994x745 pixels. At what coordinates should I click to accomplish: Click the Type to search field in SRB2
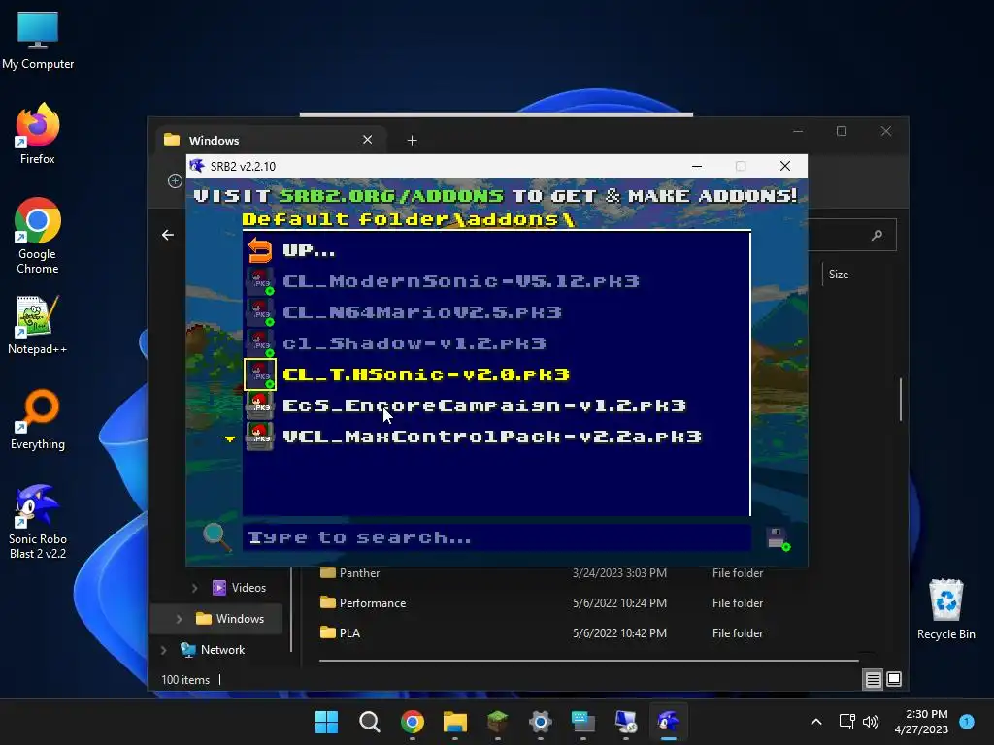[496, 537]
